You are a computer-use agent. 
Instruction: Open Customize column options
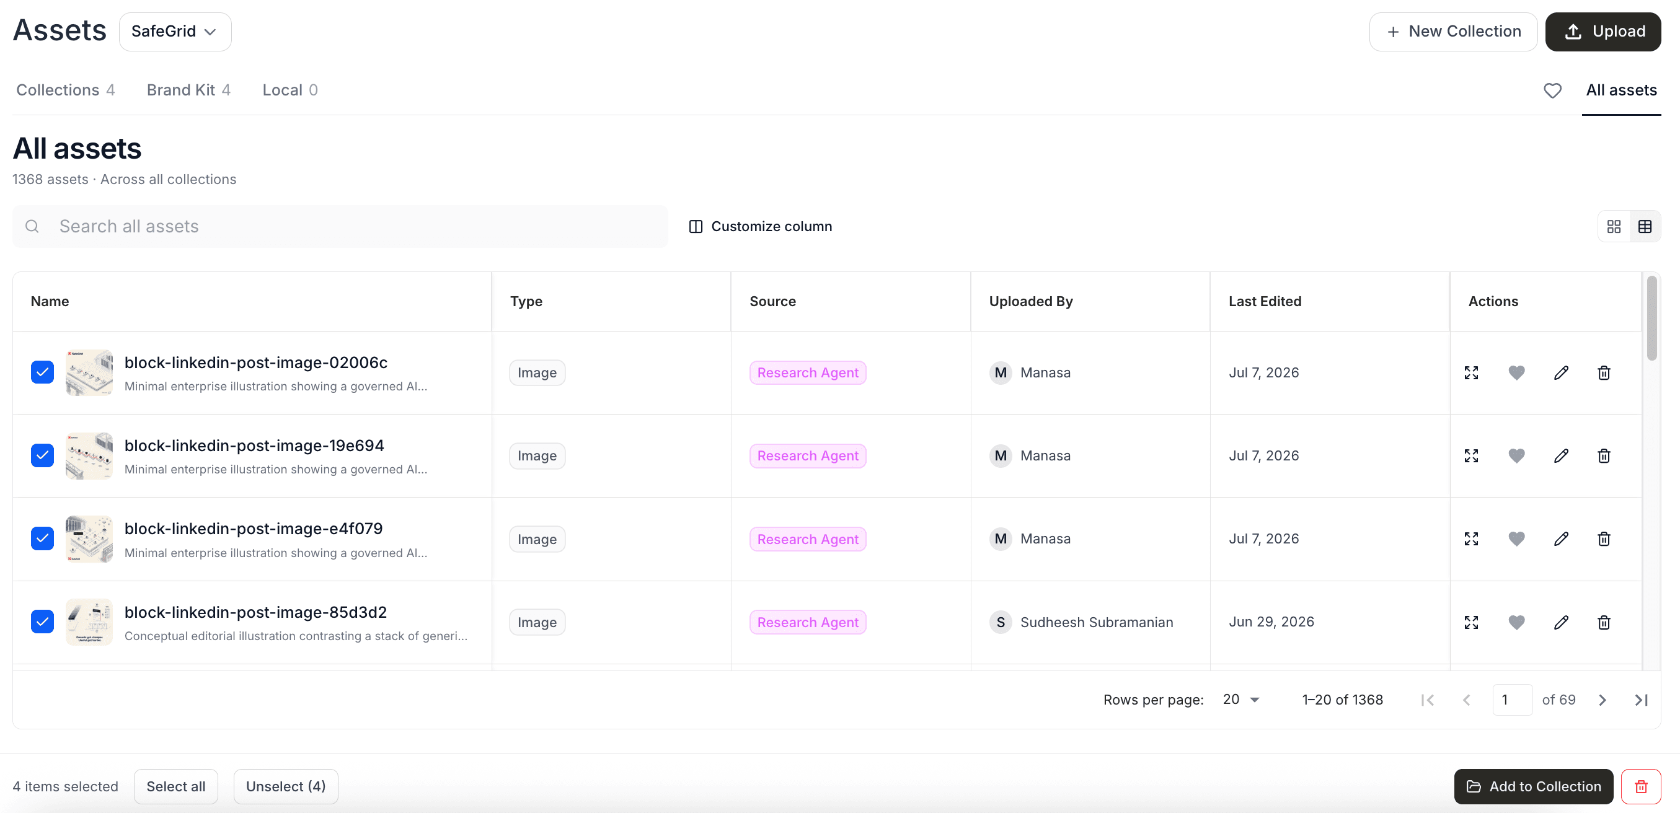[761, 226]
